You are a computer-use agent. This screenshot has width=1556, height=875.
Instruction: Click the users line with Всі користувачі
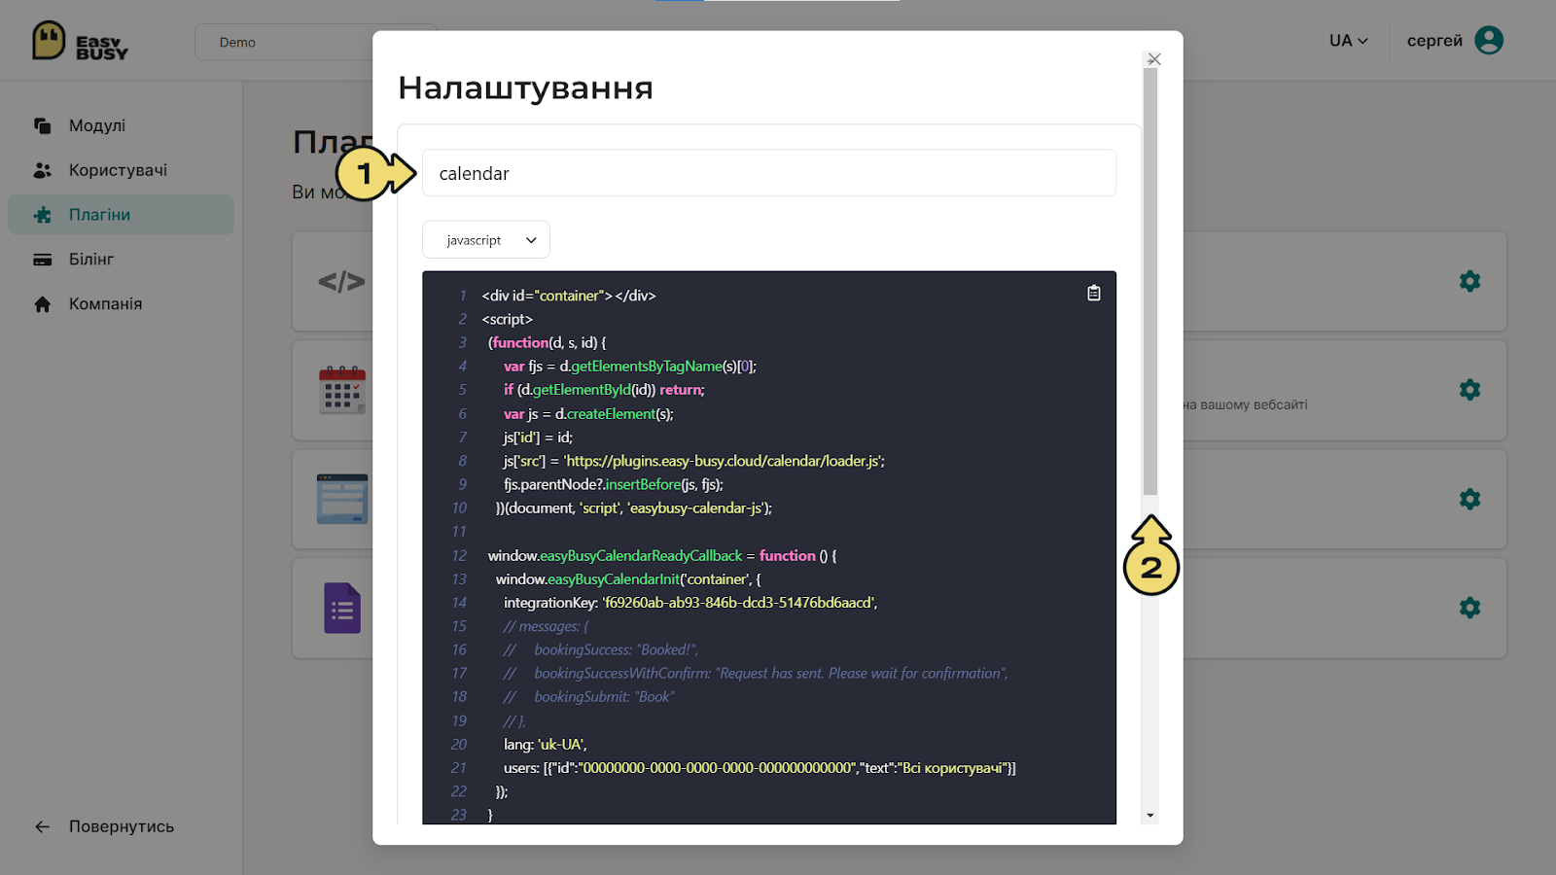tap(760, 768)
